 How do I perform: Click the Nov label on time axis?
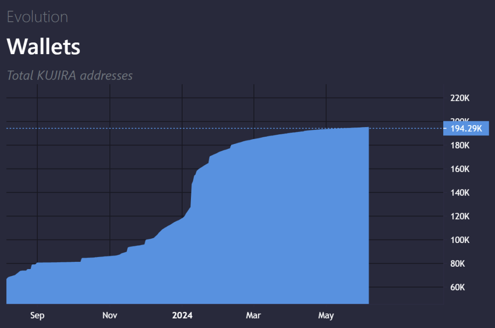(110, 315)
